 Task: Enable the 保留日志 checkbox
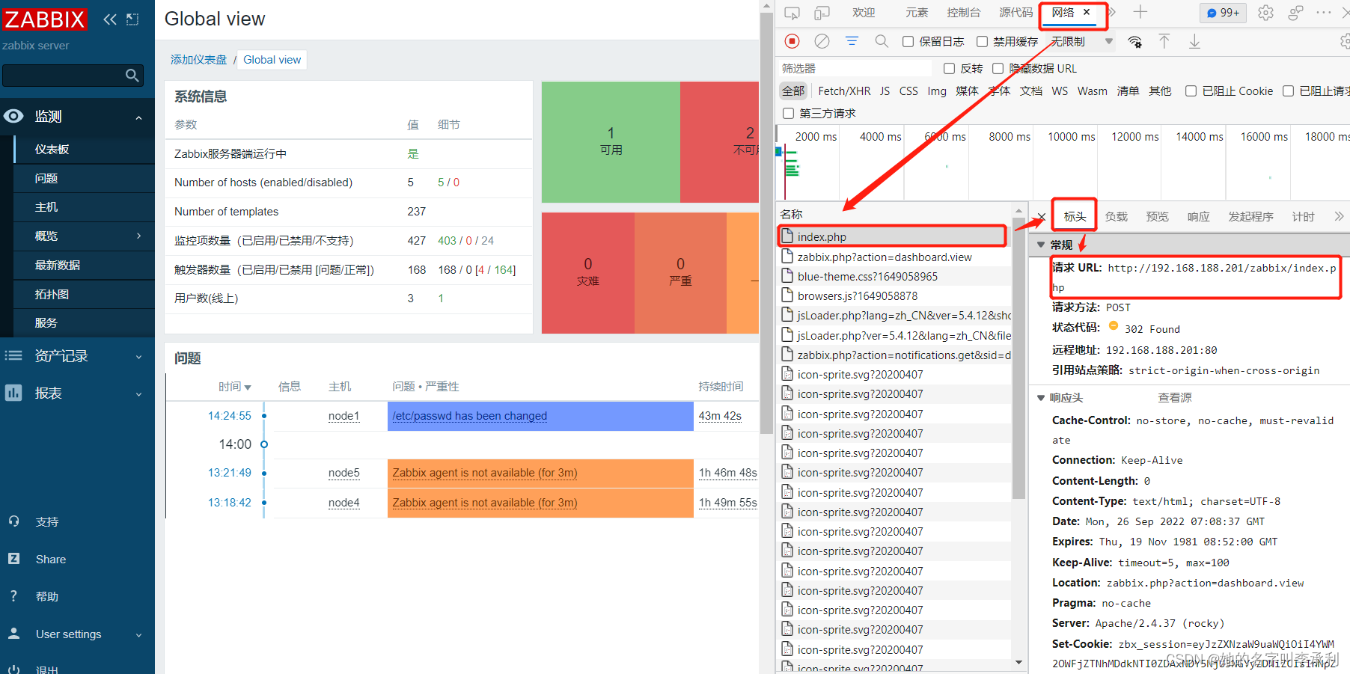tap(908, 42)
